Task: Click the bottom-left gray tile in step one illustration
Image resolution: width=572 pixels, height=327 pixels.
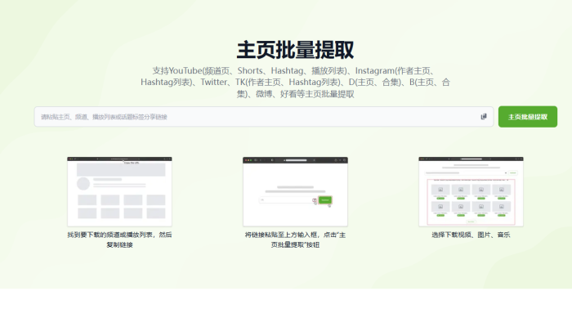Action: point(87,213)
